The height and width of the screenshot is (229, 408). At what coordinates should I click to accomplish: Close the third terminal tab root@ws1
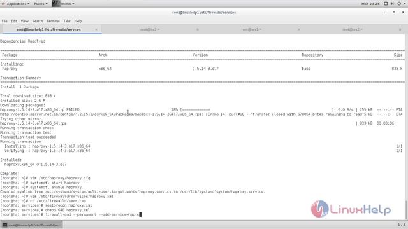[x=299, y=29]
